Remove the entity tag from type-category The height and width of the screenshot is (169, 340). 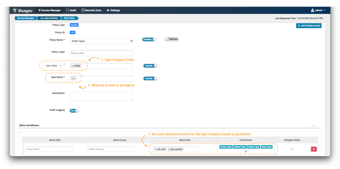tap(72, 66)
